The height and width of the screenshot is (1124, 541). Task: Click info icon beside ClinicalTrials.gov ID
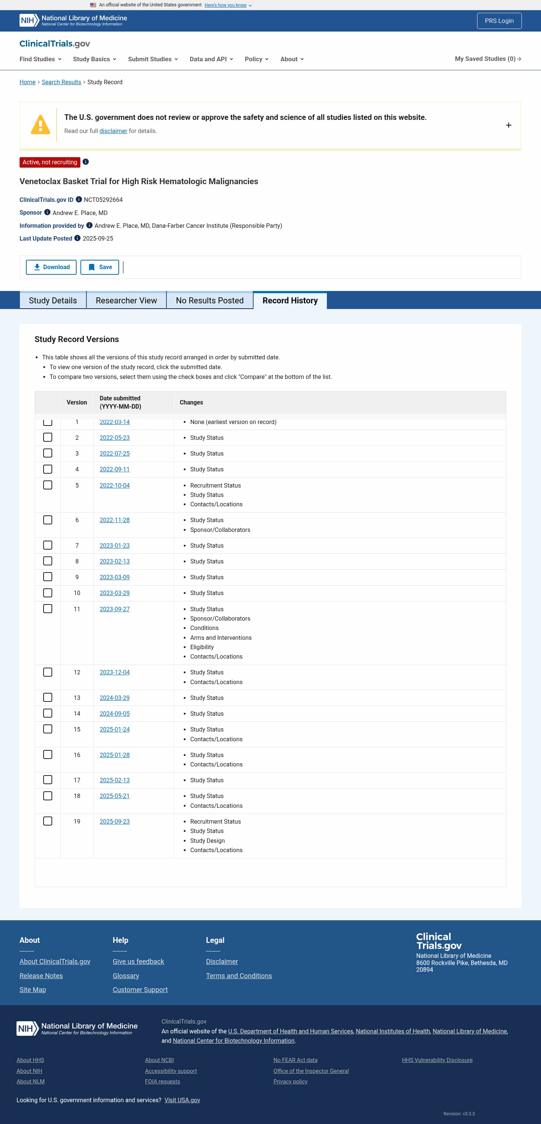pyautogui.click(x=79, y=199)
